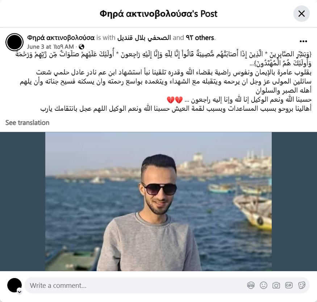Click your commenter avatar beside the comment box
This screenshot has height=302, width=317.
14,285
